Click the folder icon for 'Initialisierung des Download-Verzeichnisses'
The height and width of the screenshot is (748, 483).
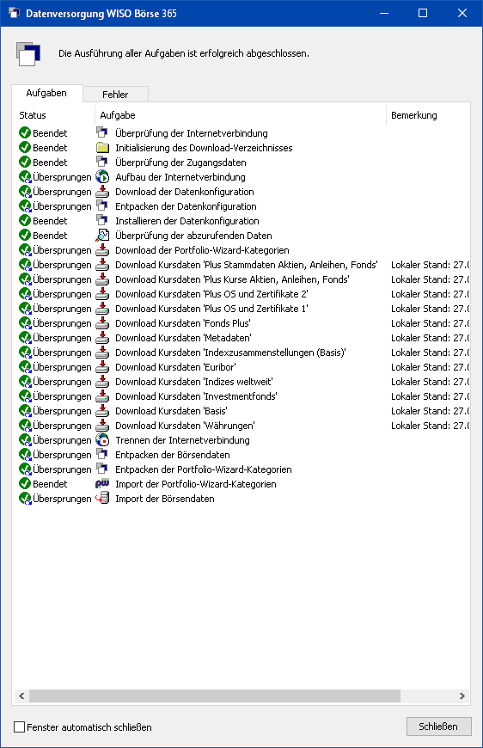click(102, 148)
